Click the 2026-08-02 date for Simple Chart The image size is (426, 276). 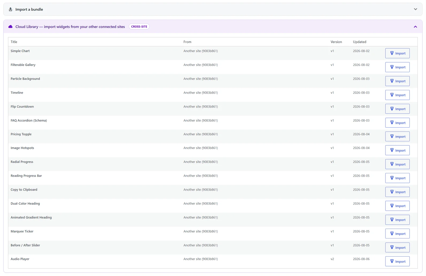pyautogui.click(x=361, y=51)
